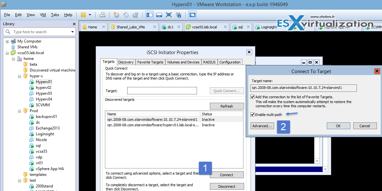Click the 2008stand VM icon
This screenshot has width=382, height=191.
tap(32, 186)
